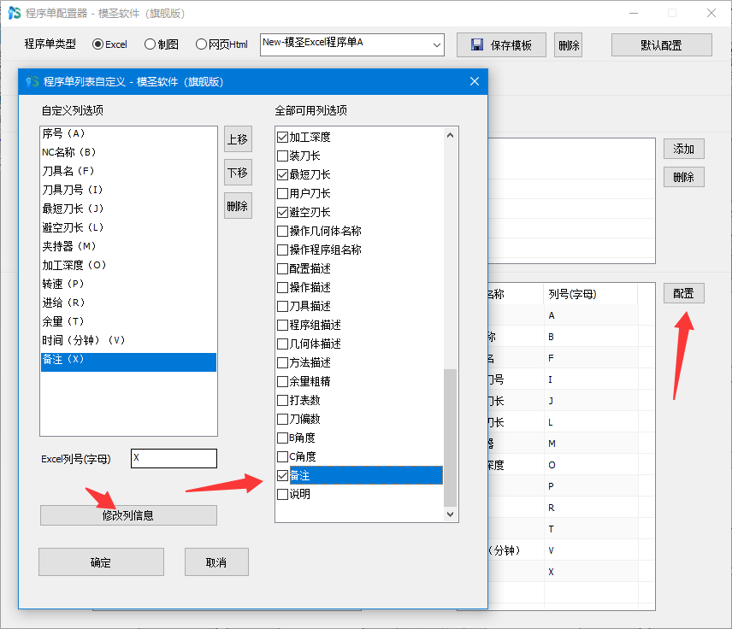Check the 程序组描述 checkbox
This screenshot has height=629, width=732.
click(x=282, y=325)
